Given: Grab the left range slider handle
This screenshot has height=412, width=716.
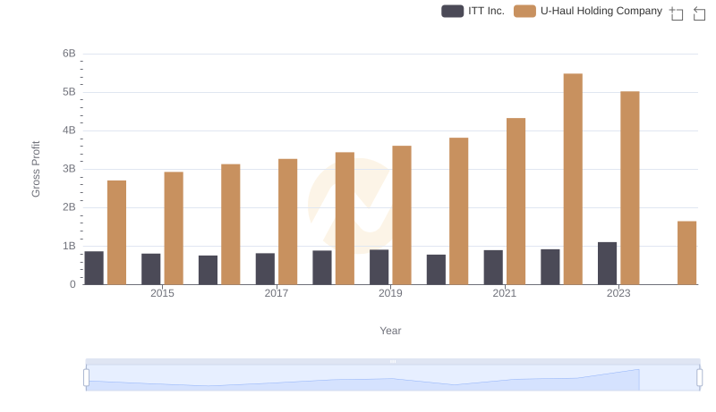Looking at the screenshot, I should 86,377.
